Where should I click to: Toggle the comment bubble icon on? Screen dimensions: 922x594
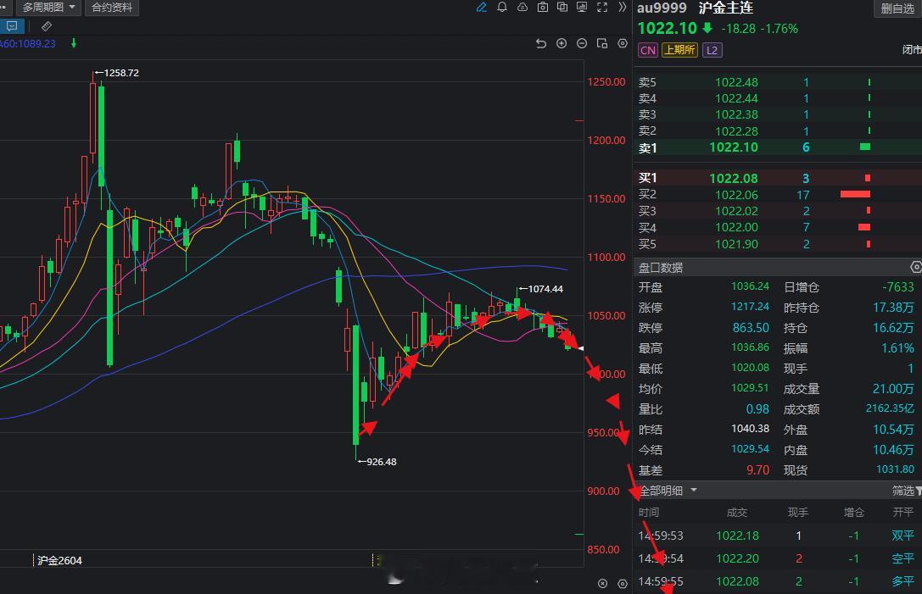coord(12,25)
